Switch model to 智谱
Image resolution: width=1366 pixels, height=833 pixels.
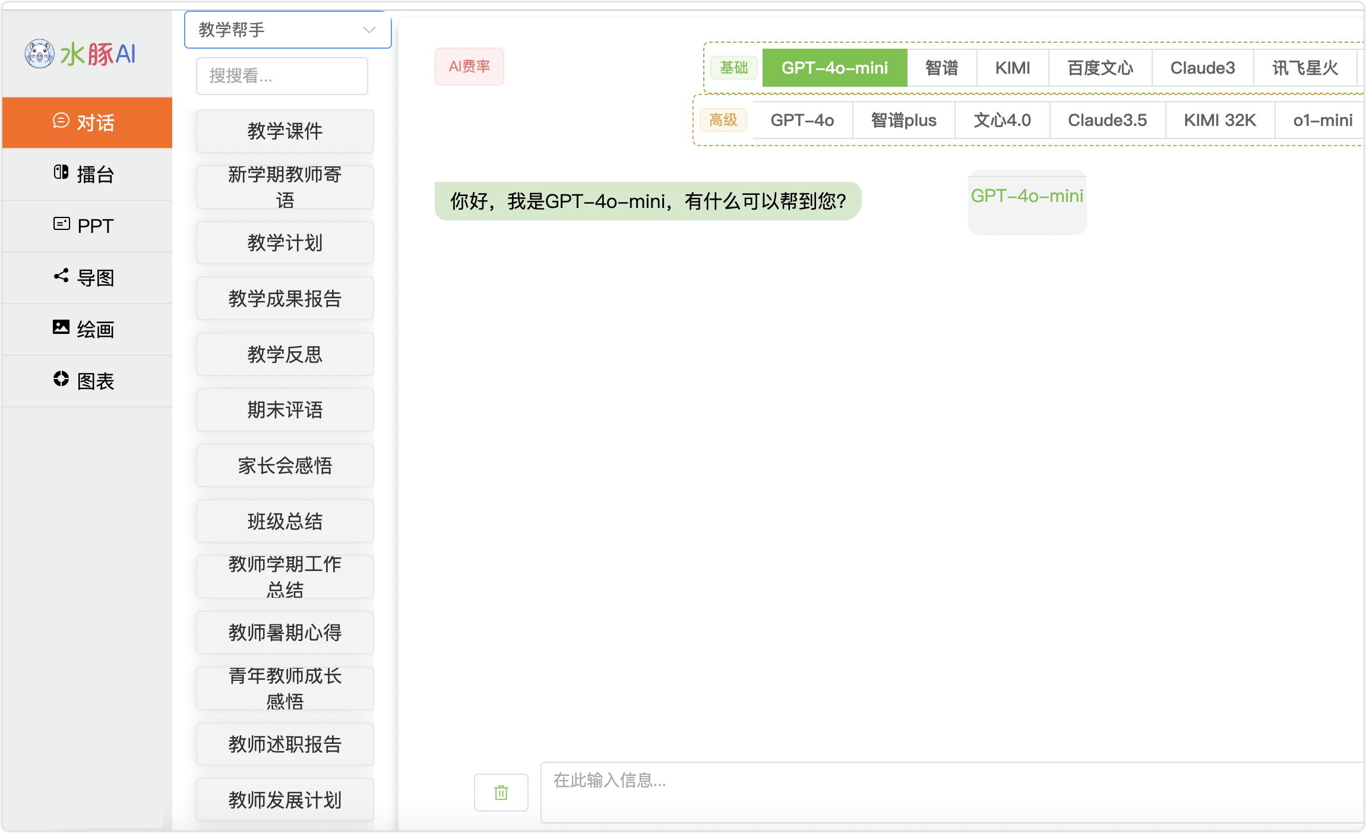coord(941,68)
